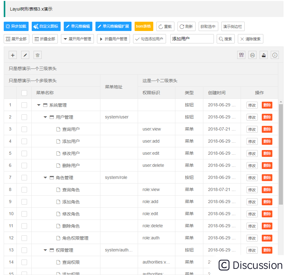This screenshot has height=275, width=291.
Task: Click the 展开用户管理 button
Action: point(77,39)
